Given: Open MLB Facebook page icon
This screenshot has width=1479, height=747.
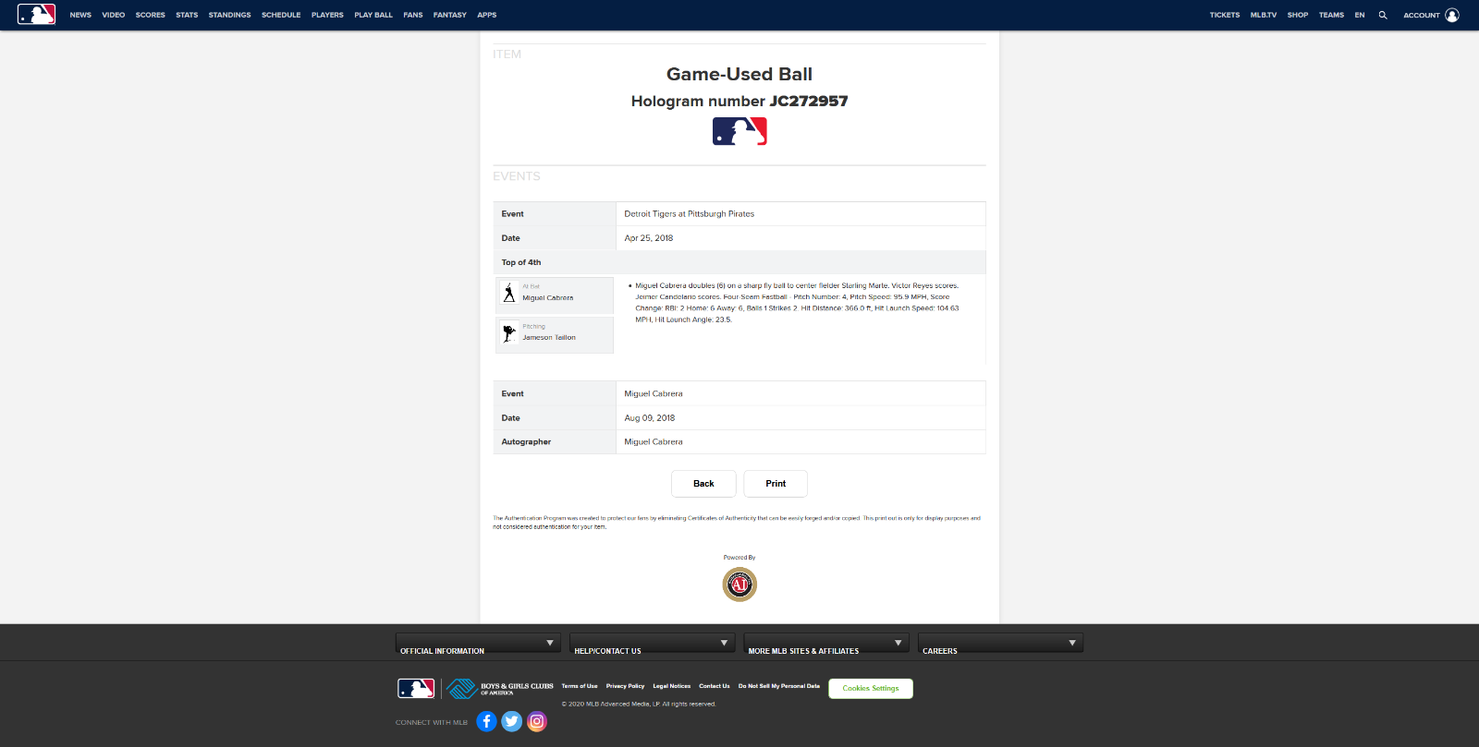Looking at the screenshot, I should click(487, 721).
